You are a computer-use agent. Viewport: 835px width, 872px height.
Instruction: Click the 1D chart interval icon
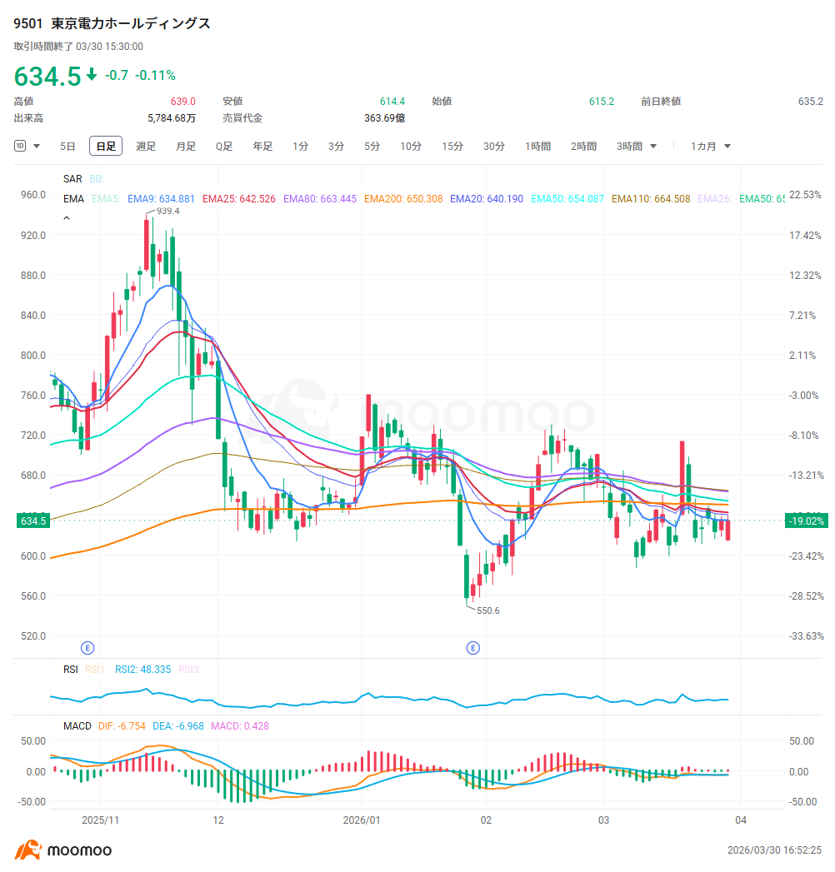click(20, 147)
